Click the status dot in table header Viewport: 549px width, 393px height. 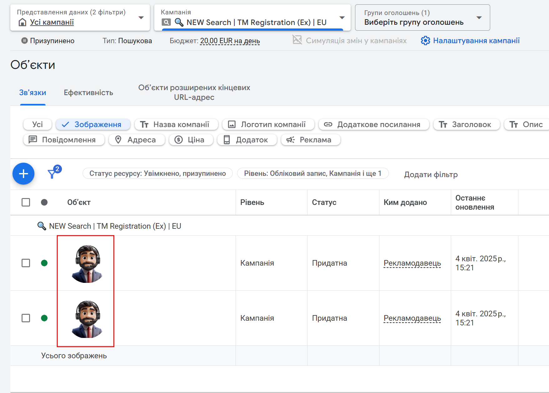click(44, 202)
